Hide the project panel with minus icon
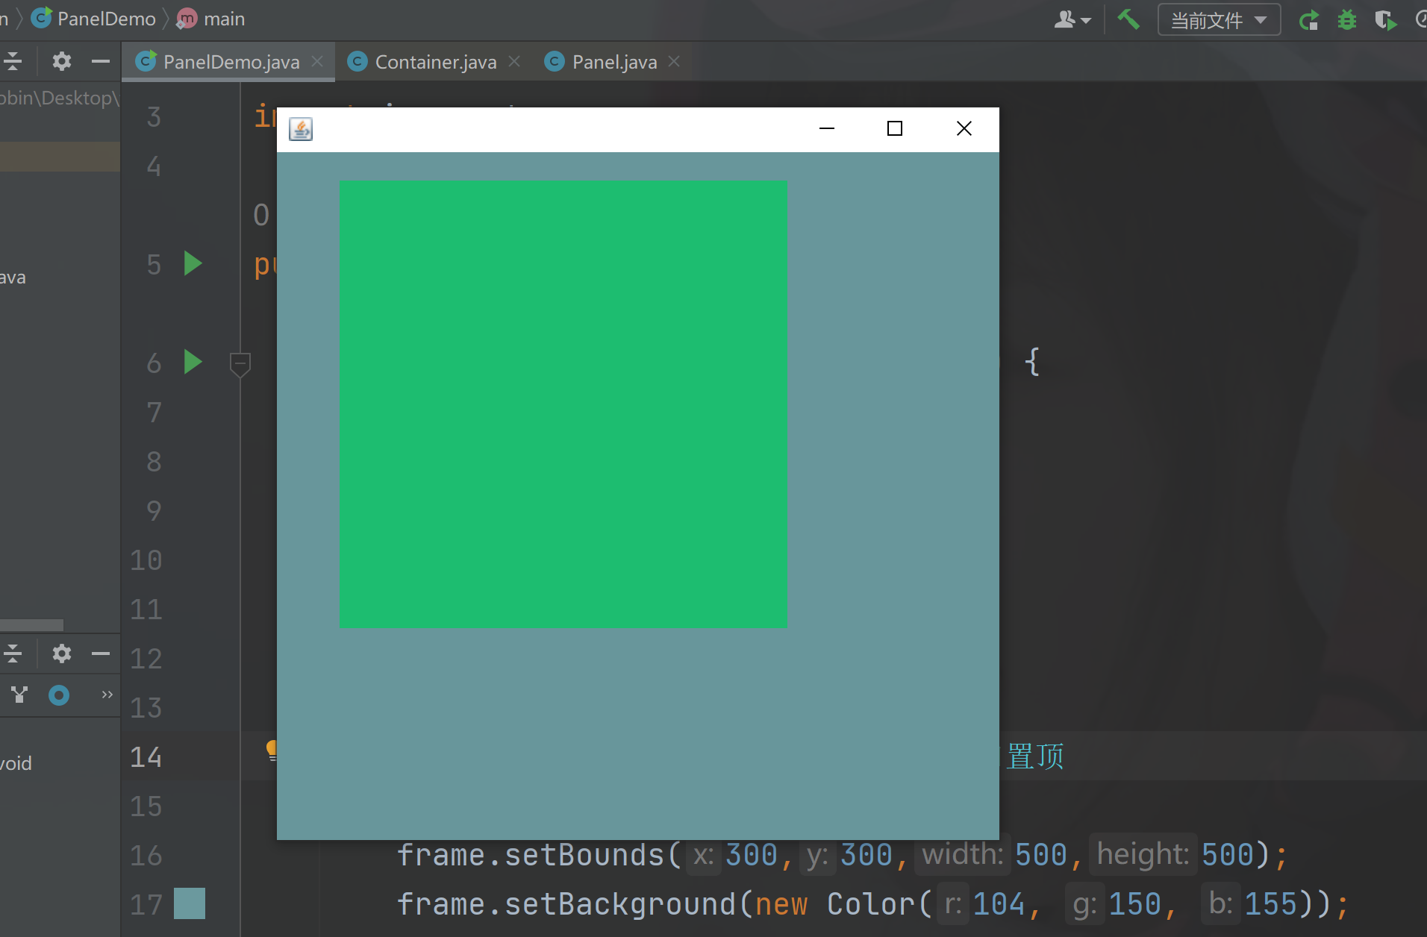Viewport: 1427px width, 937px height. [x=101, y=60]
